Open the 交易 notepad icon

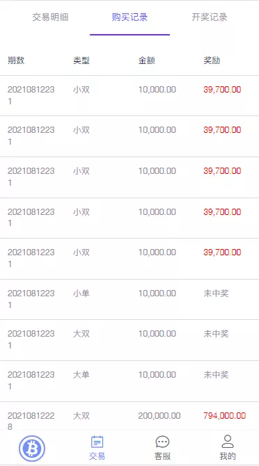(x=97, y=442)
